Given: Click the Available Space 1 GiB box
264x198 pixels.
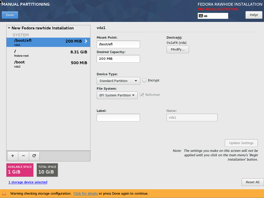Looking at the screenshot, I should tap(20, 170).
